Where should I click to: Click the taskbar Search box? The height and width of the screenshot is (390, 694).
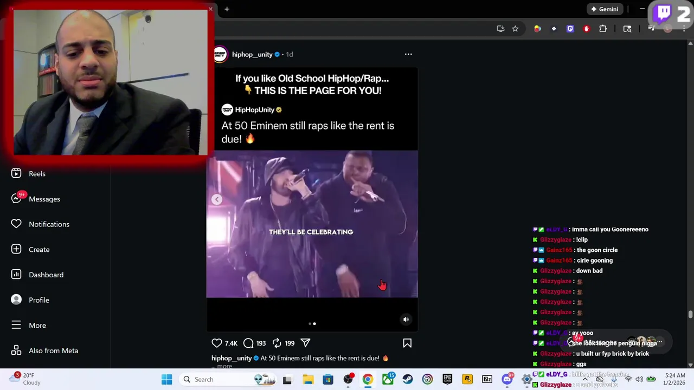click(x=228, y=379)
